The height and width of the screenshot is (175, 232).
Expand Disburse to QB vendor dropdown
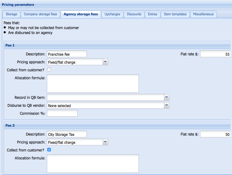coord(166,106)
